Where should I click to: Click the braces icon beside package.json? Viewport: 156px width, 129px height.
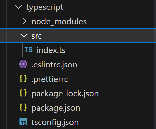23,107
